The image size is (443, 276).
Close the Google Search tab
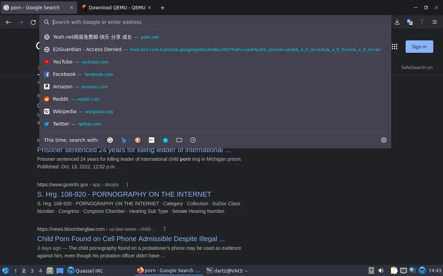tap(72, 8)
